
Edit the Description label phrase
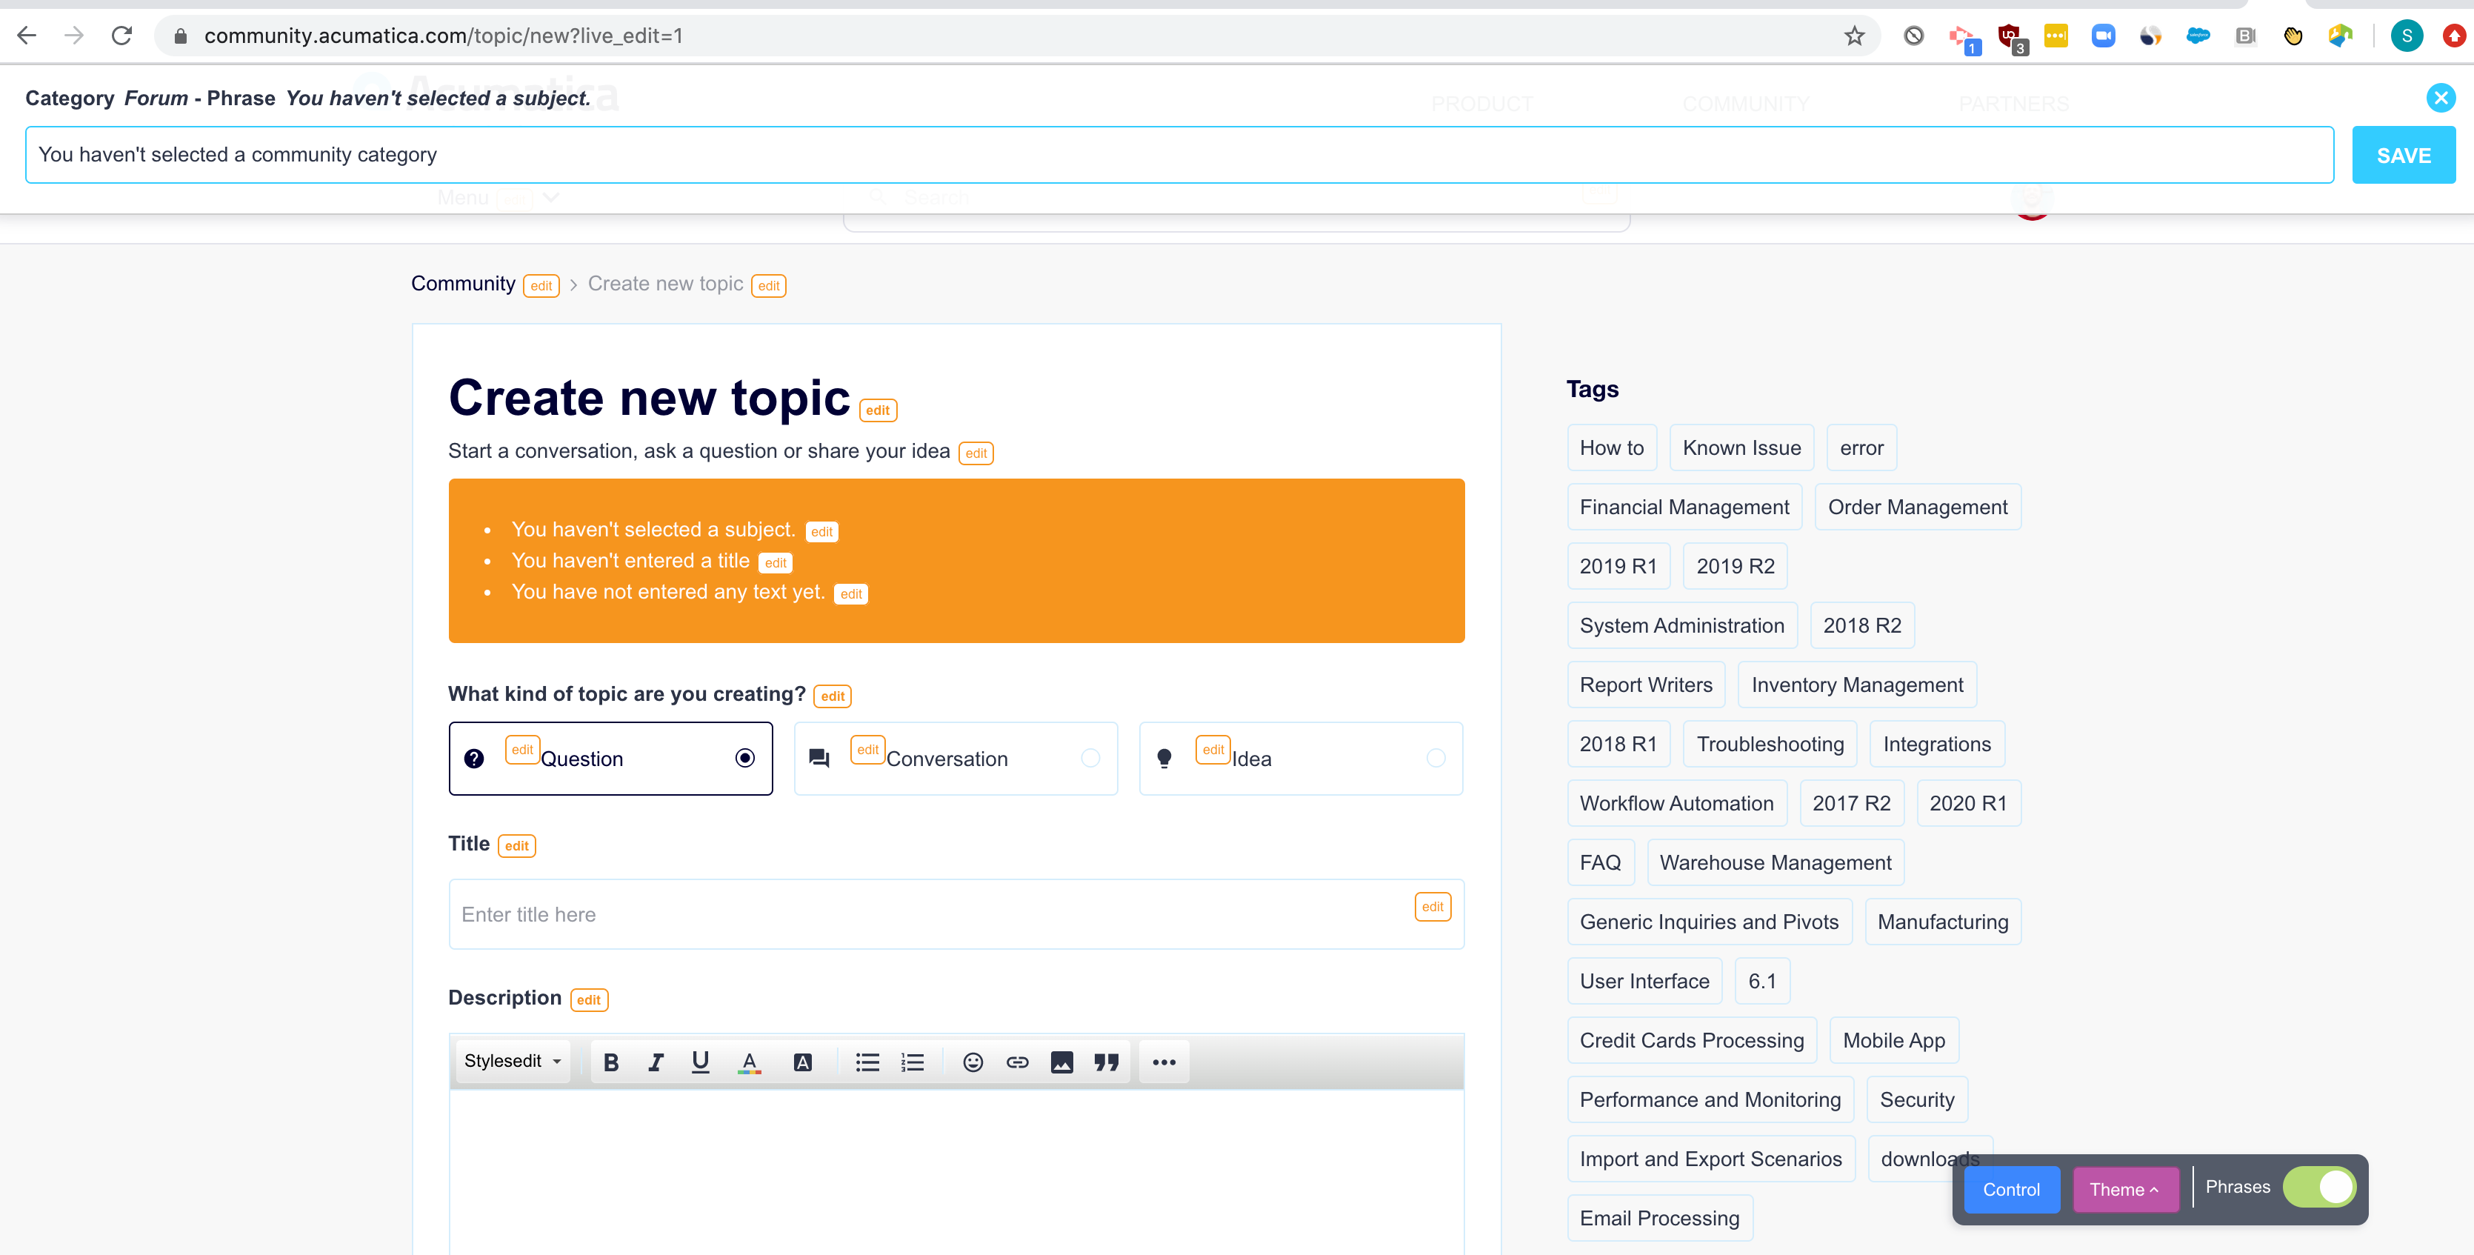589,999
